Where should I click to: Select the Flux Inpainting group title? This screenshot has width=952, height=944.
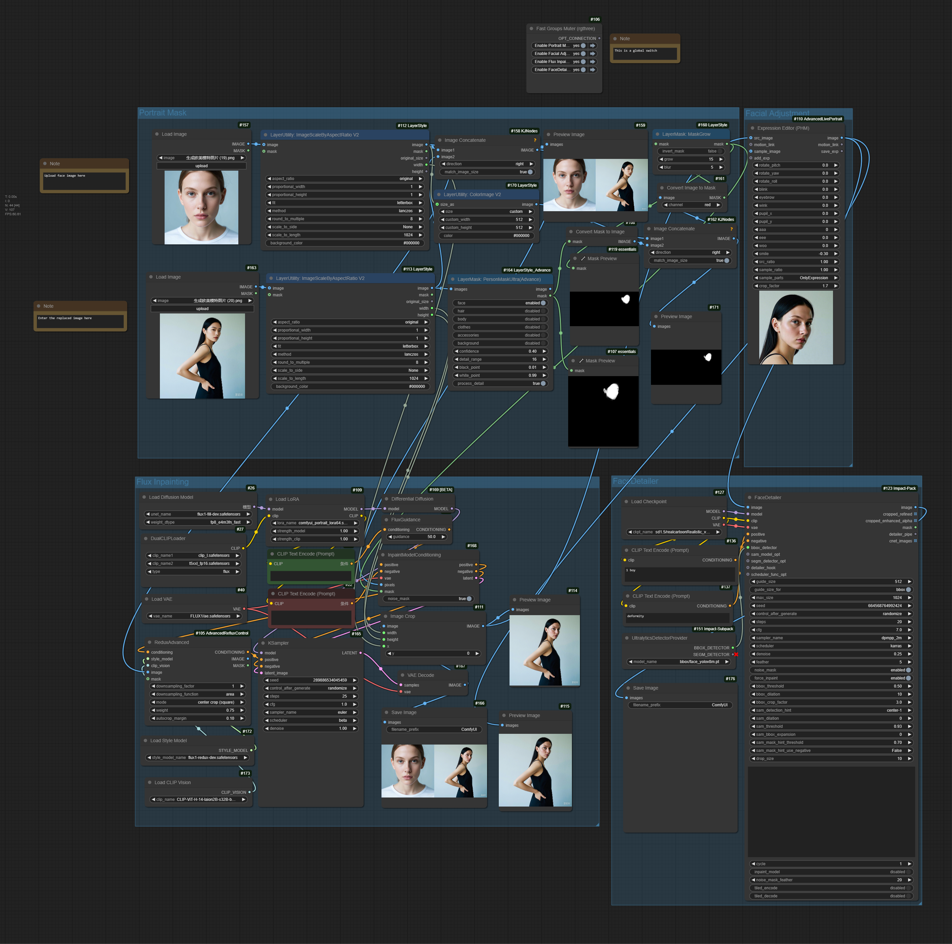coord(163,482)
